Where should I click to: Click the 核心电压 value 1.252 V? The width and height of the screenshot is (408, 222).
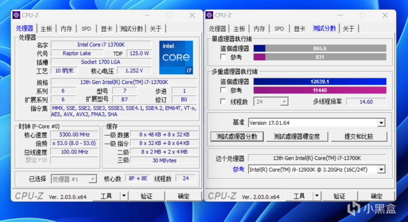[x=134, y=70]
